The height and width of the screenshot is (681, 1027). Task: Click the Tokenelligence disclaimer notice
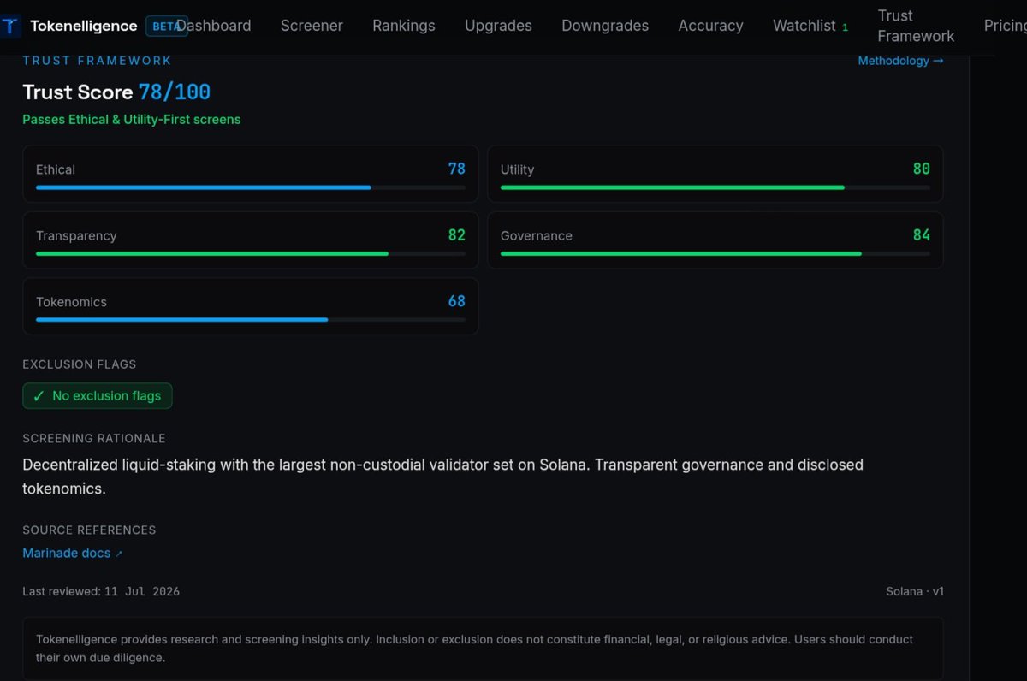[483, 648]
